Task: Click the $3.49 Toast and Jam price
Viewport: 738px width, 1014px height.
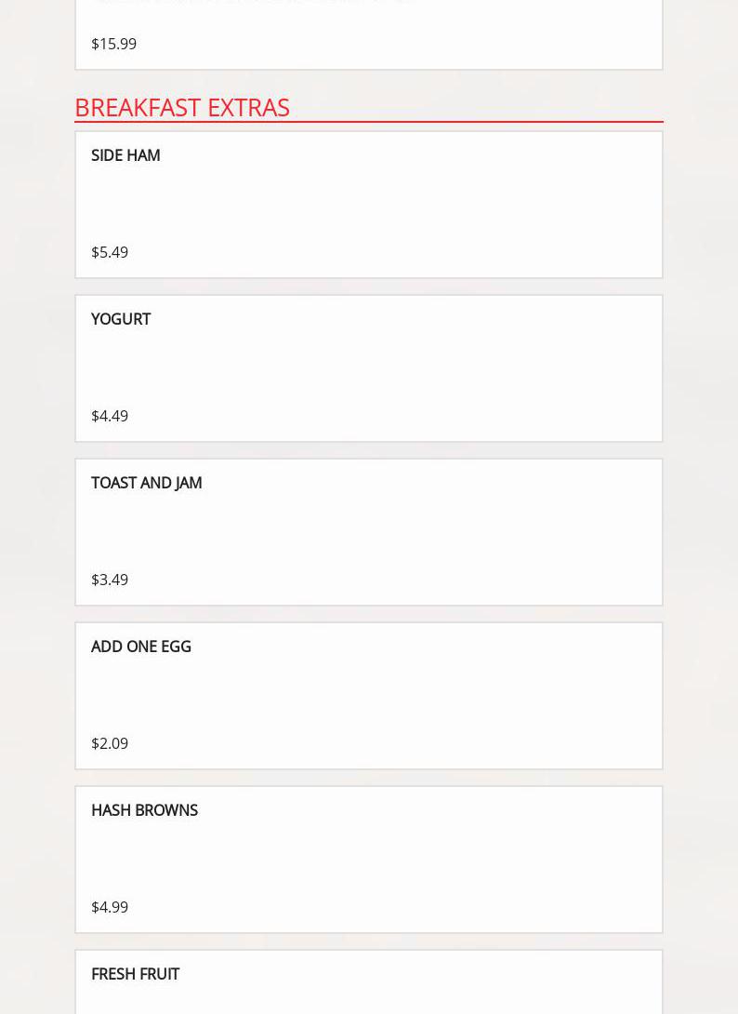Action: (110, 580)
